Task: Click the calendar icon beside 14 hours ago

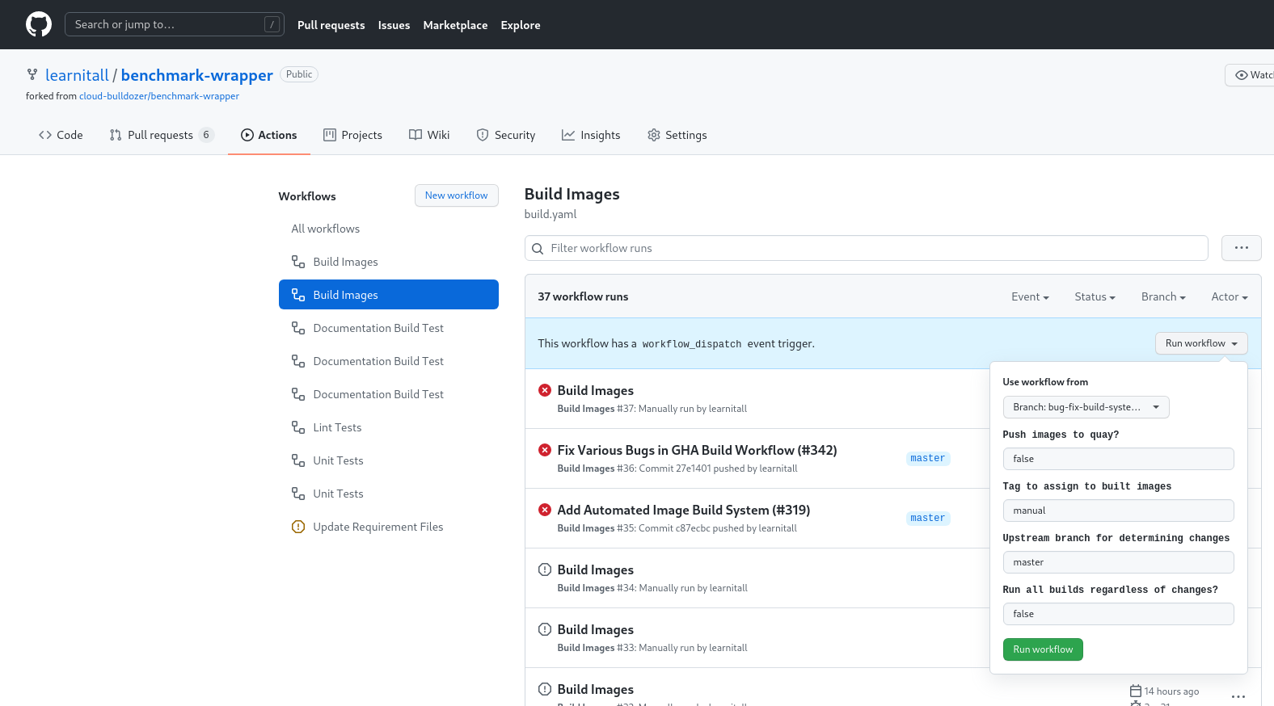Action: pos(1136,691)
